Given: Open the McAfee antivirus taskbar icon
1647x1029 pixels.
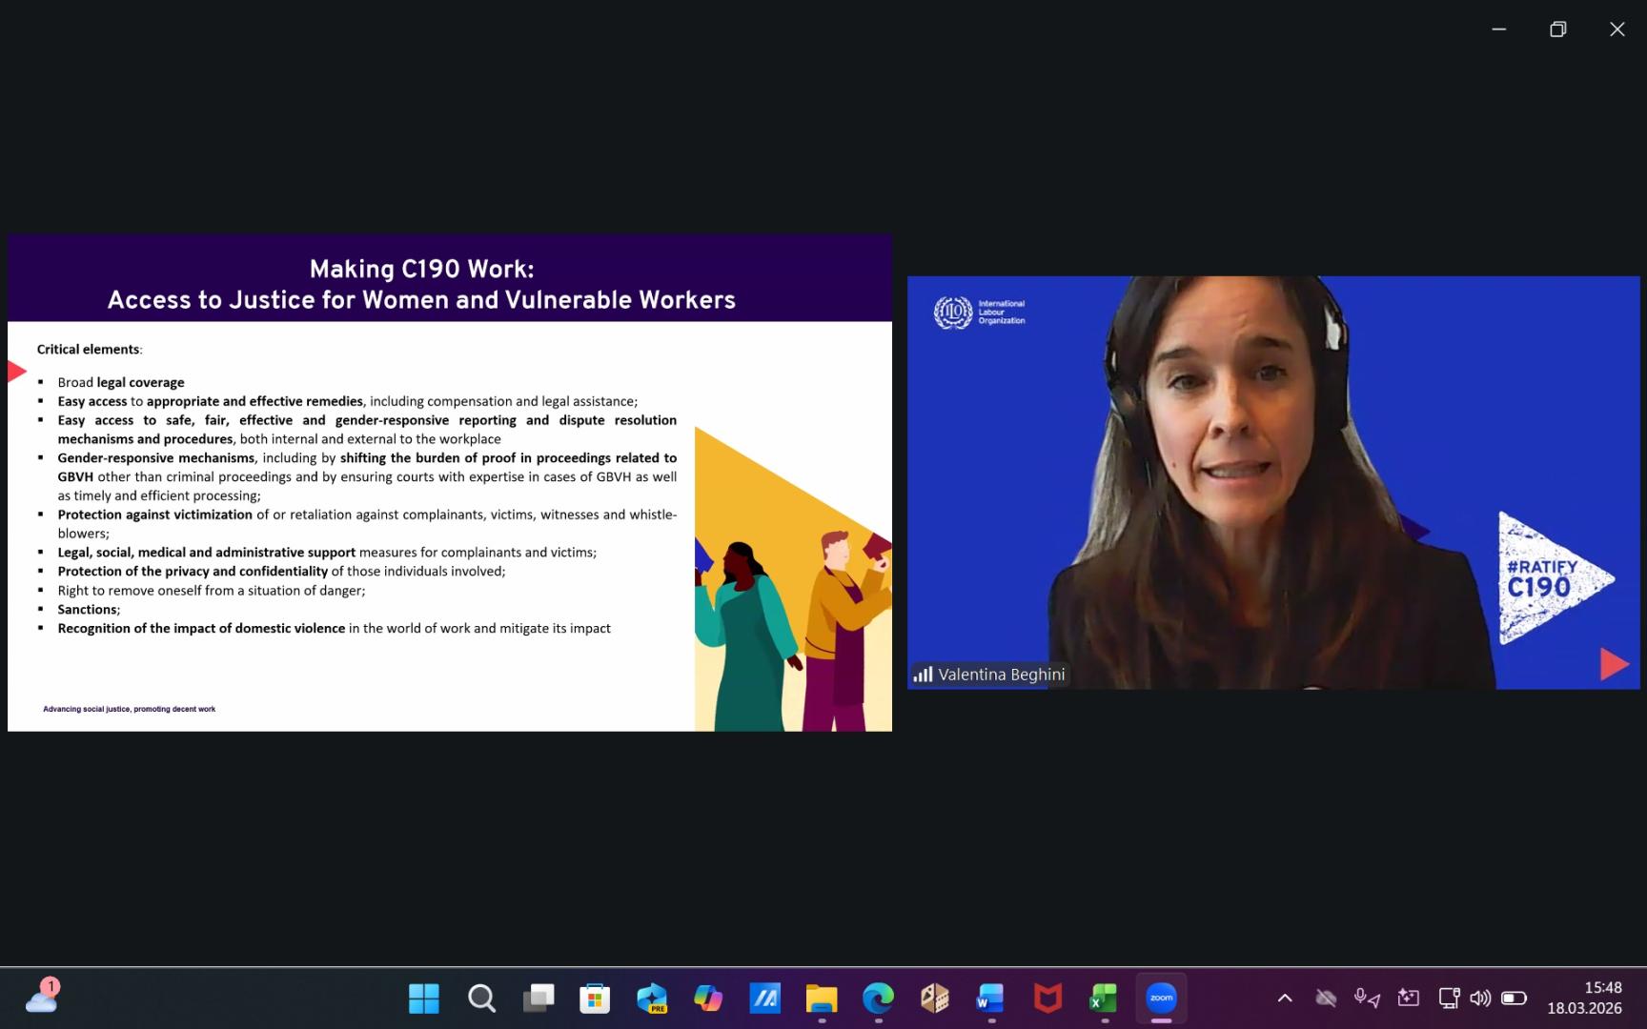Looking at the screenshot, I should point(1047,998).
